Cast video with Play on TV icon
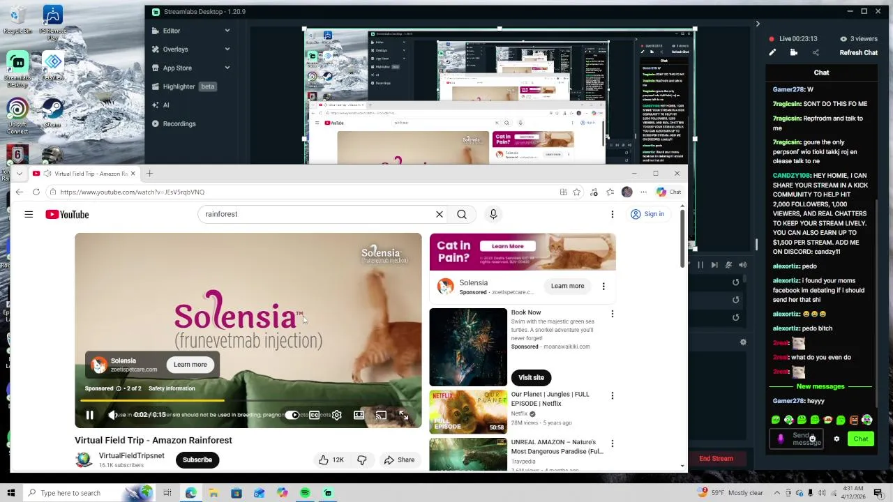 click(x=381, y=415)
